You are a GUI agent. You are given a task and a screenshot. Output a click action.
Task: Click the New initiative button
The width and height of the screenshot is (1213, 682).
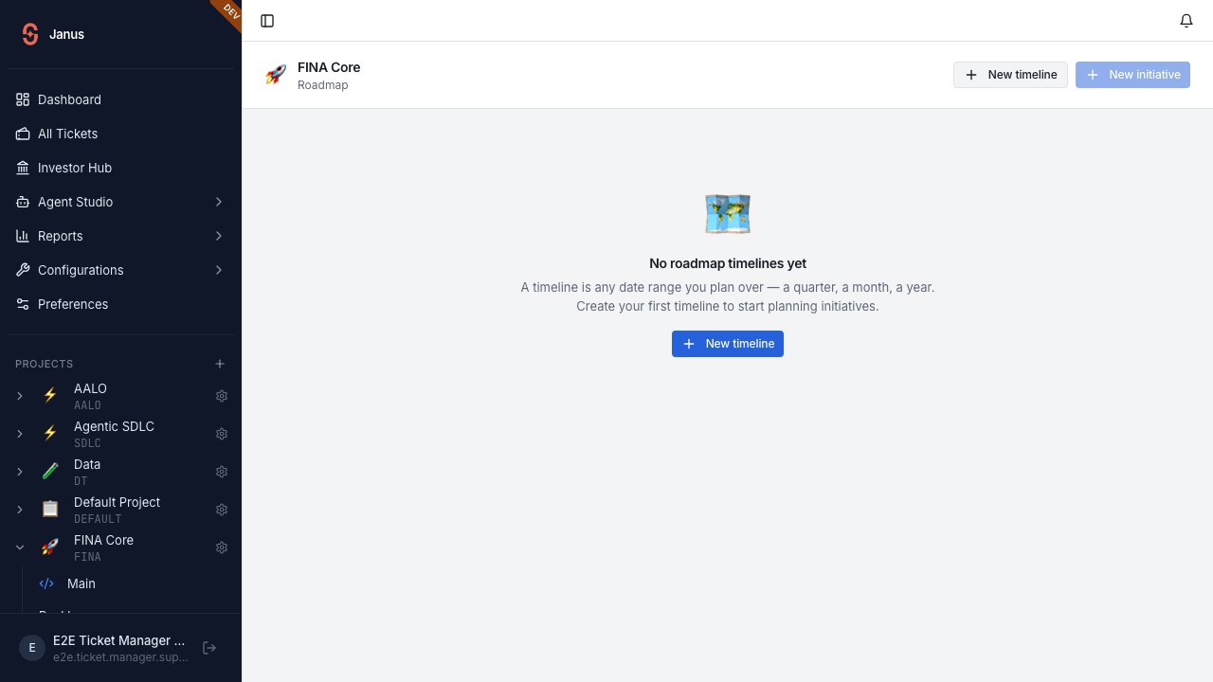tap(1132, 75)
